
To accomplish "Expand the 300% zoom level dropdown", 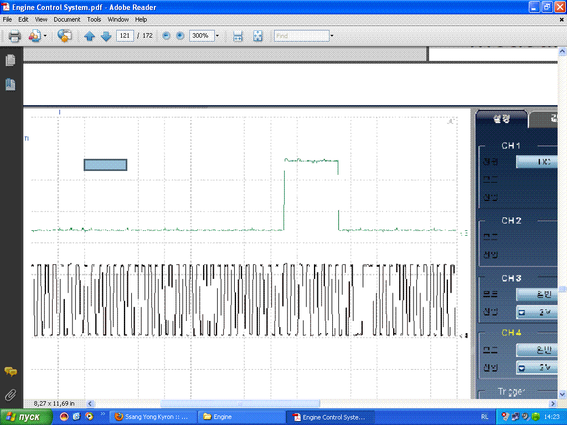I will [217, 36].
